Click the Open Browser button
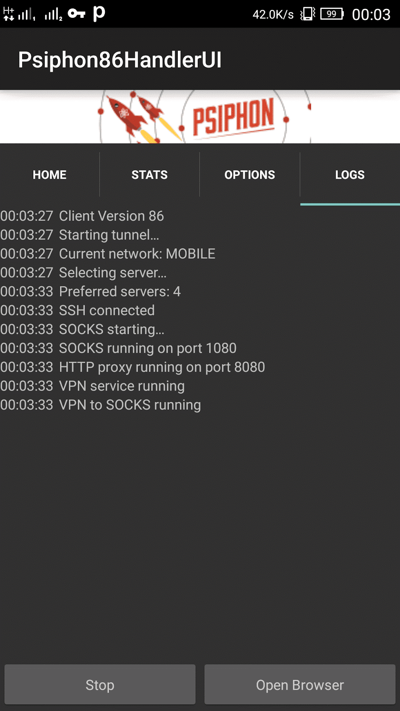The width and height of the screenshot is (400, 711). [x=300, y=685]
